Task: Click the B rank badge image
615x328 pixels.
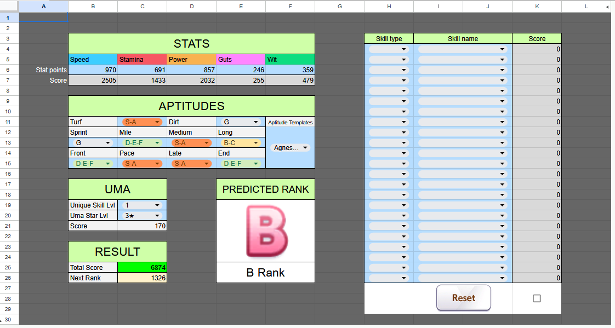Action: click(x=266, y=231)
